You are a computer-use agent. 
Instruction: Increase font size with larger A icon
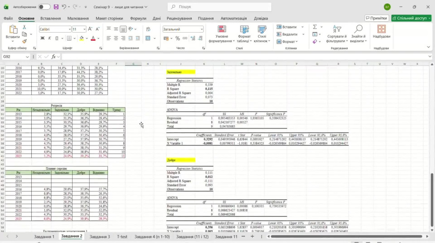point(90,29)
